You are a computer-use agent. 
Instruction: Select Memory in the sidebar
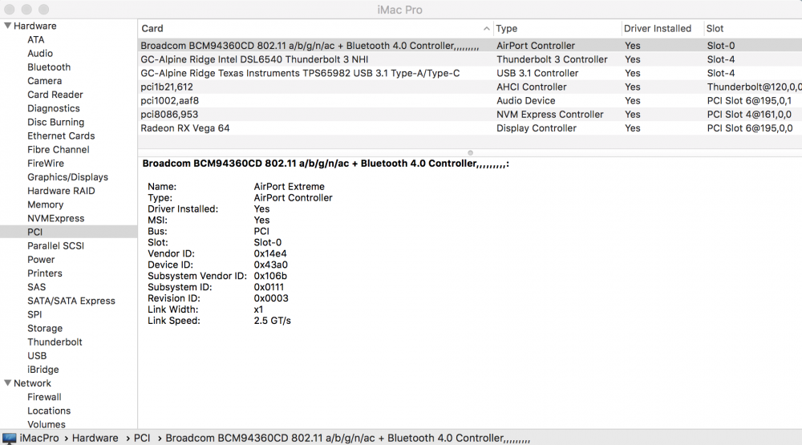46,204
